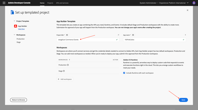Select Stage in the sidebar
198x110 pixels.
pos(18,42)
